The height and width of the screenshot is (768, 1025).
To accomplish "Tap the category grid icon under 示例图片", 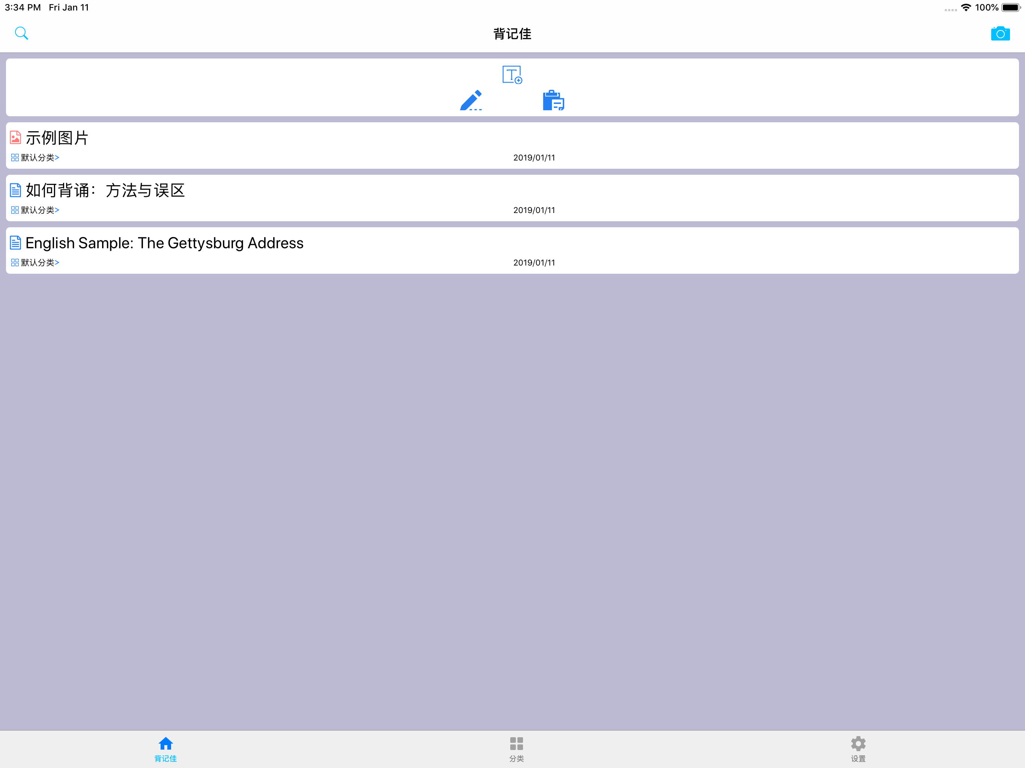I will 15,157.
